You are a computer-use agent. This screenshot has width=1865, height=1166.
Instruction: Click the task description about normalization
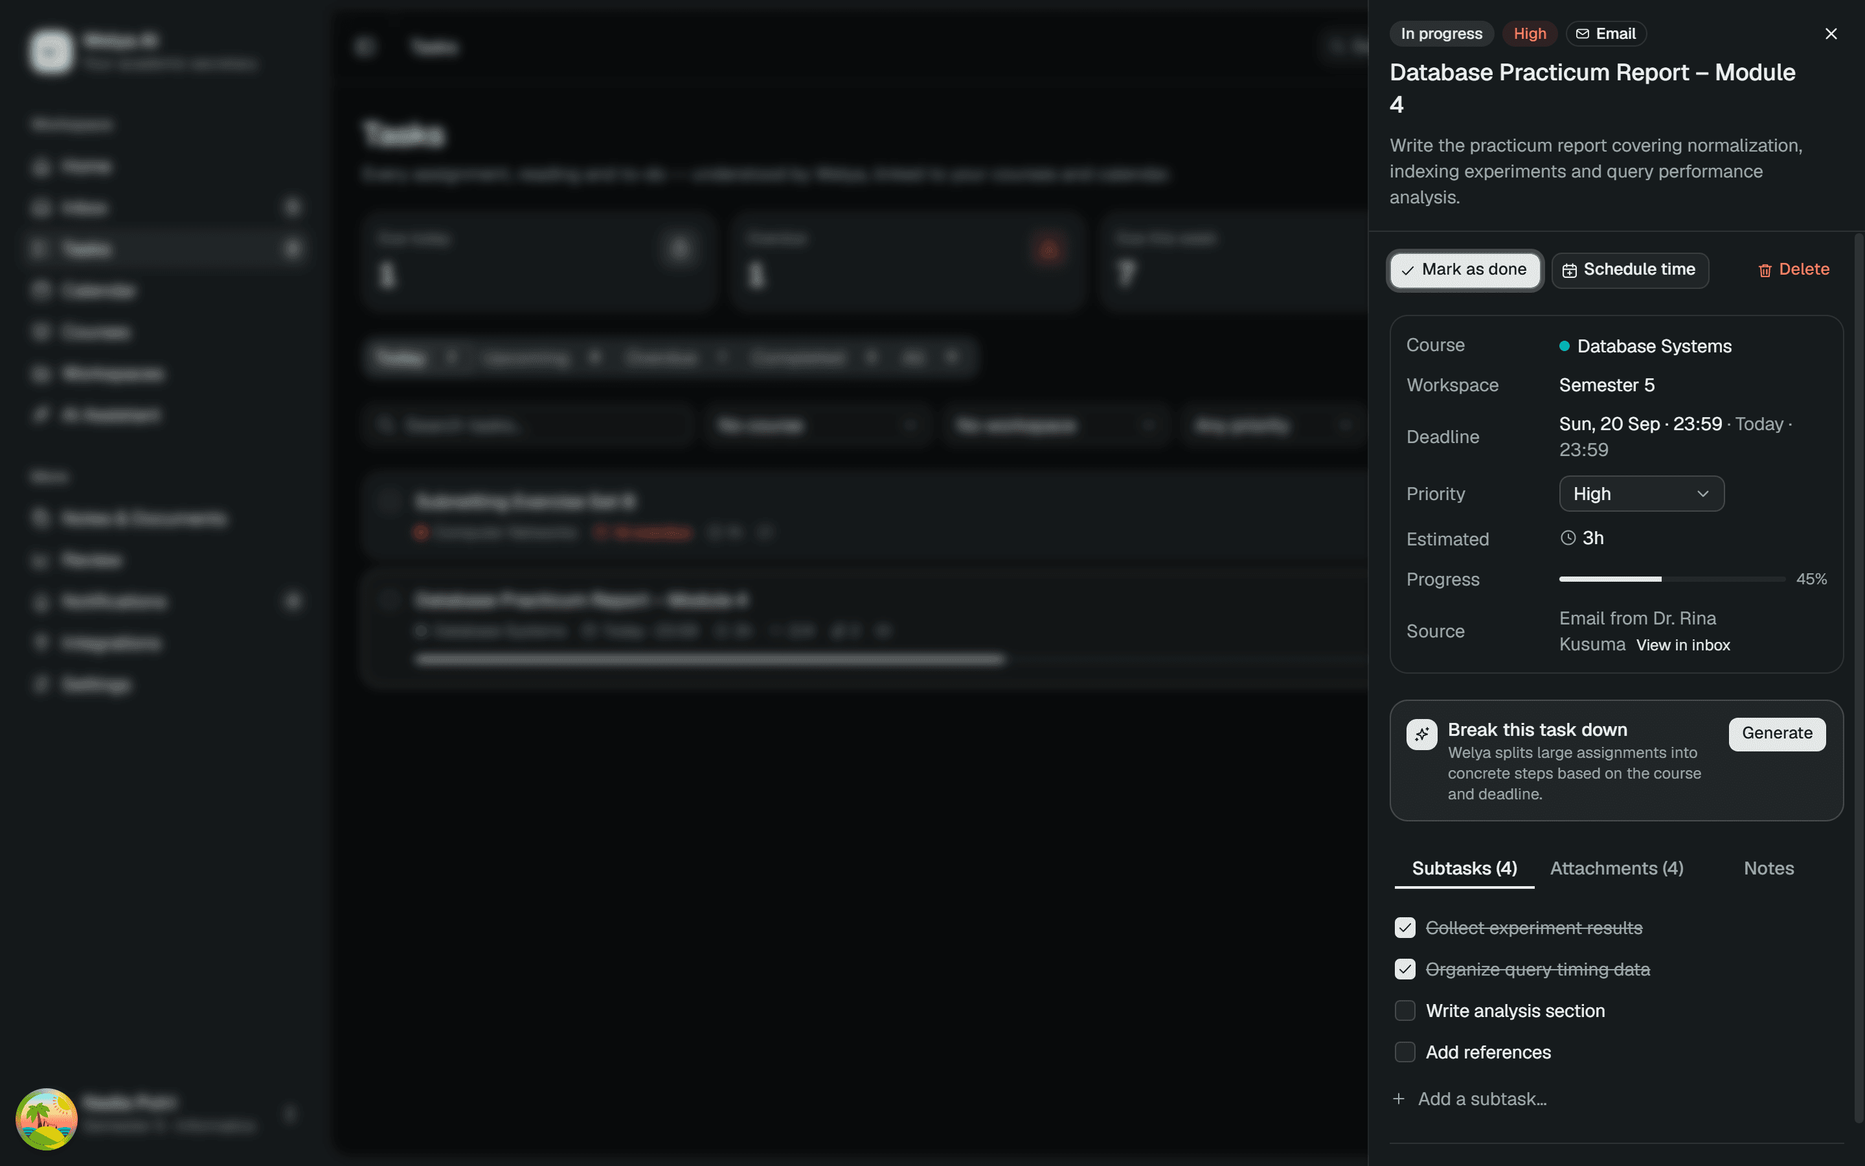point(1596,171)
